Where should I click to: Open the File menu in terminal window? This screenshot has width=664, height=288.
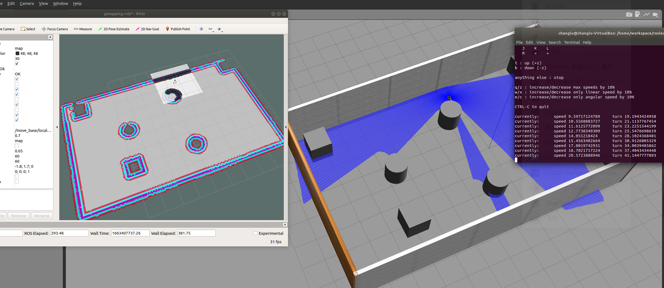[519, 42]
